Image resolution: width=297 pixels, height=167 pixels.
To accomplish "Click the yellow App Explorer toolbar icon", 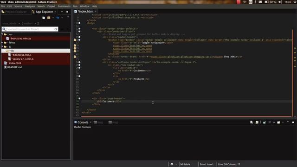I will [49, 18].
